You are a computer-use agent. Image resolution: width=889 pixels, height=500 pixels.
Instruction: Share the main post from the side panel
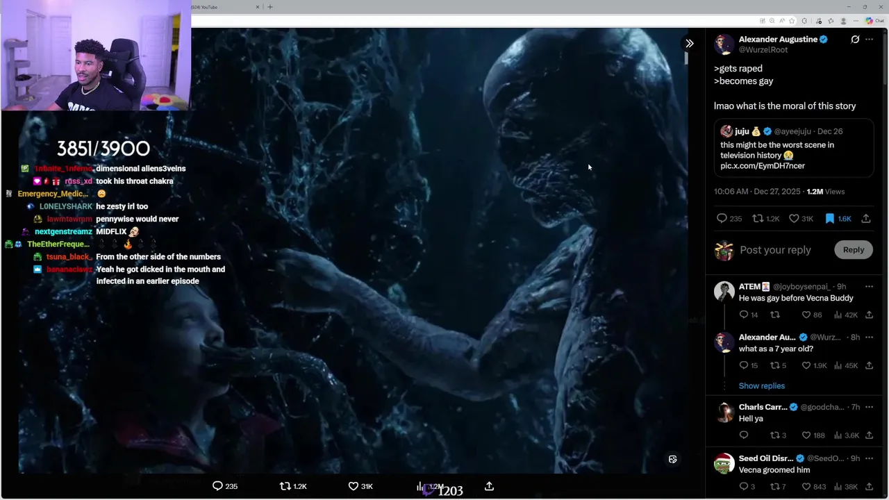pyautogui.click(x=866, y=218)
